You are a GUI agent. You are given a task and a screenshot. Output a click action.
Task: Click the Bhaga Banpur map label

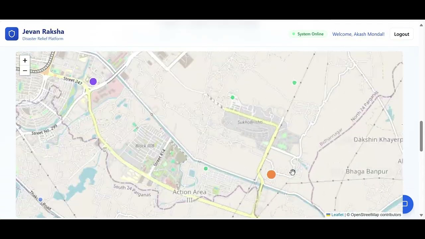coord(367,172)
